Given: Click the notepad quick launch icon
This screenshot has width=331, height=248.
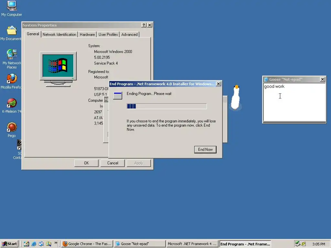Looking at the screenshot, I should point(27,244).
